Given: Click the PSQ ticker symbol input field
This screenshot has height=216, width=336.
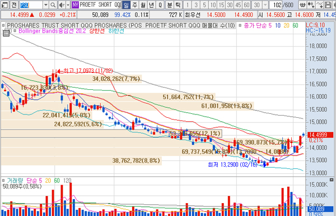Looking at the screenshot, I should (x=31, y=4).
